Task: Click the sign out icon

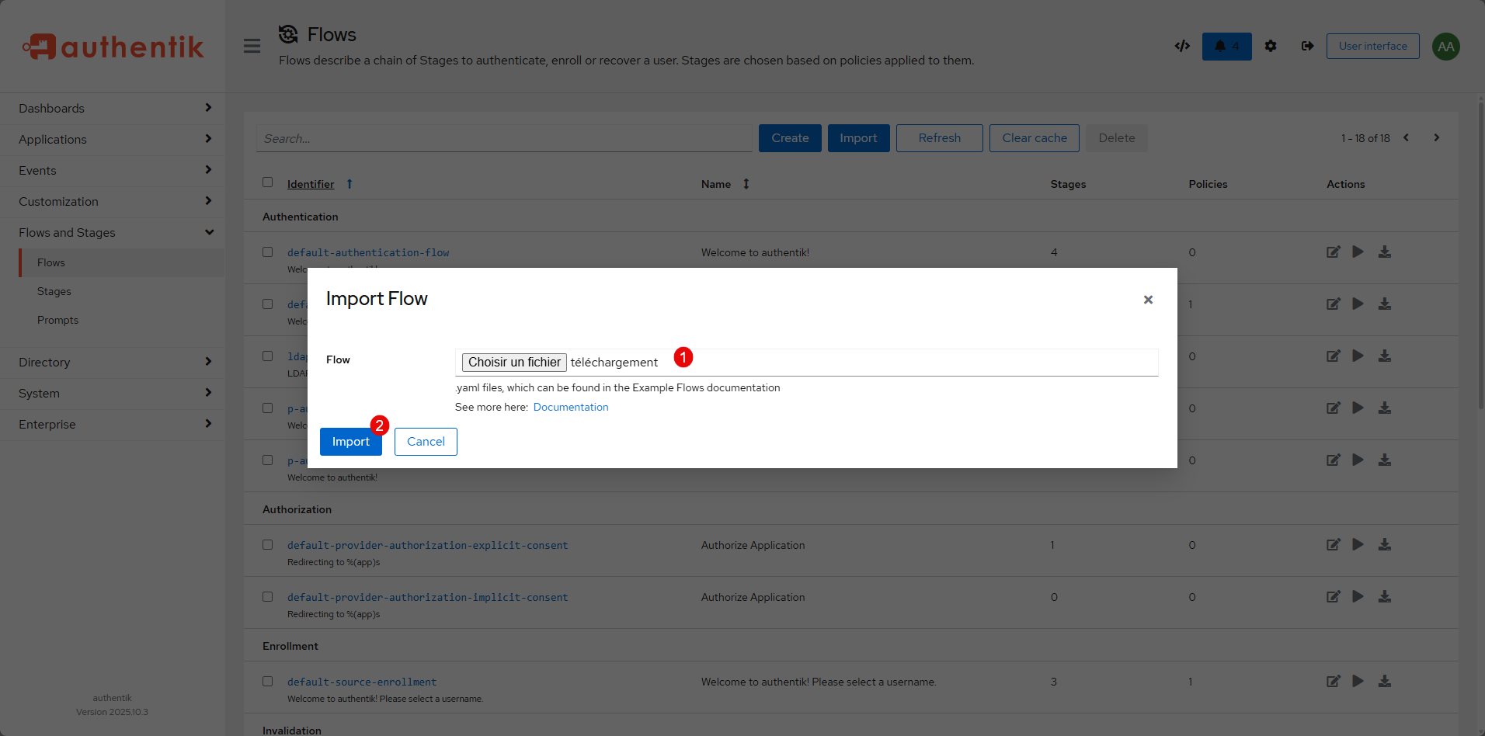Action: [1307, 47]
